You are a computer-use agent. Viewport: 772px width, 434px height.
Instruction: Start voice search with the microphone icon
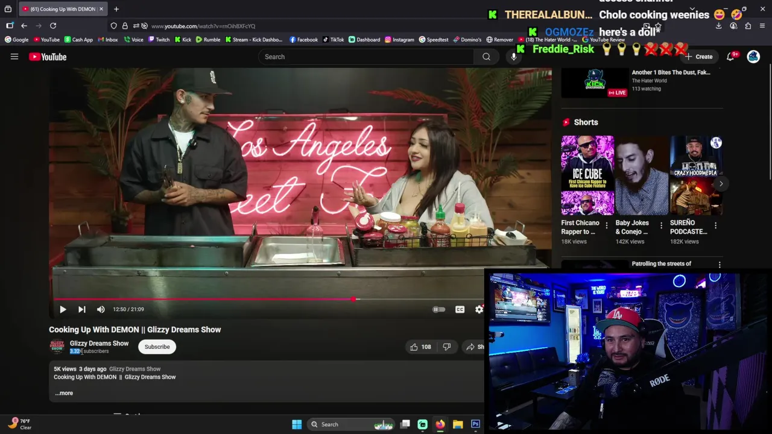coord(514,57)
